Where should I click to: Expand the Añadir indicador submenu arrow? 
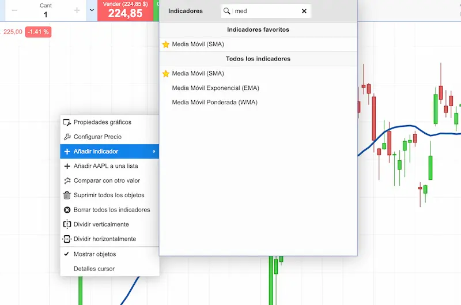154,152
